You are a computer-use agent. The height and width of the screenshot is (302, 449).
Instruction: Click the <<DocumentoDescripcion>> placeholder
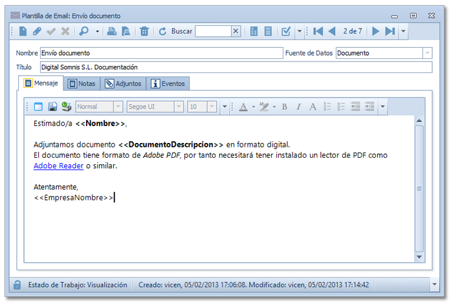pyautogui.click(x=171, y=145)
